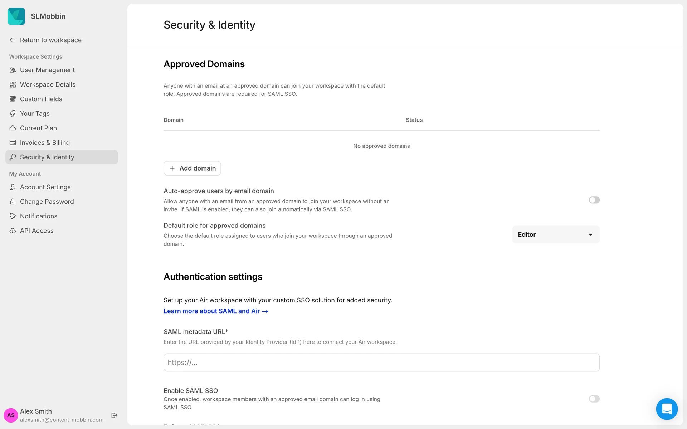Open Change Password page
The image size is (687, 429).
point(47,202)
